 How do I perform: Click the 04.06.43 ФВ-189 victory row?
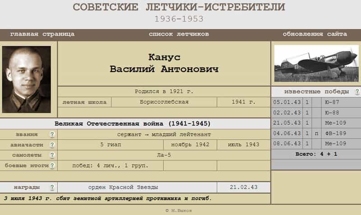pyautogui.click(x=315, y=133)
